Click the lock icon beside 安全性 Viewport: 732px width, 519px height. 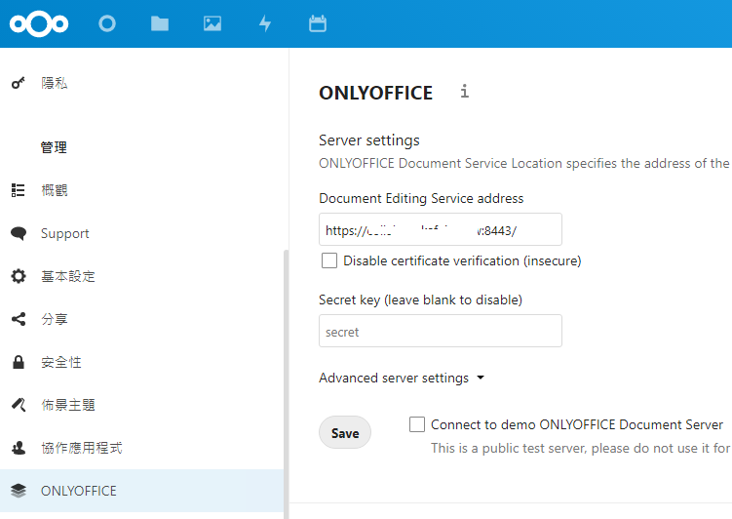coord(19,362)
